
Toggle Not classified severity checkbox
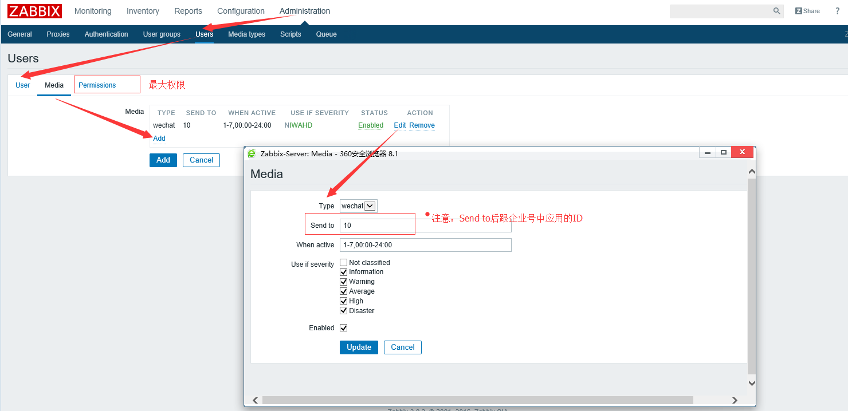click(x=344, y=263)
